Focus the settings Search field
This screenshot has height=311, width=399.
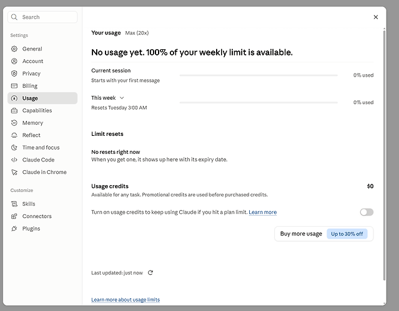coord(42,17)
